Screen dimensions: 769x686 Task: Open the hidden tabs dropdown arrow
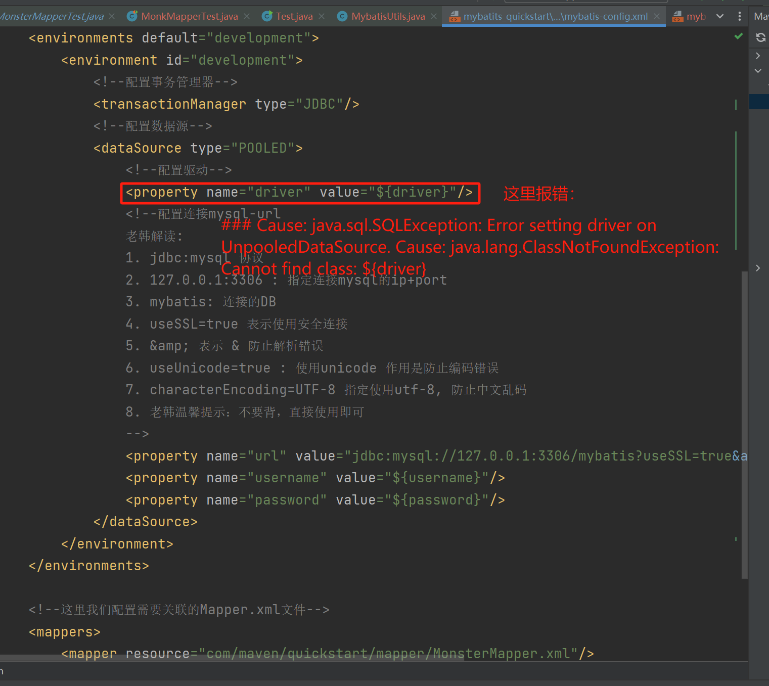click(720, 16)
